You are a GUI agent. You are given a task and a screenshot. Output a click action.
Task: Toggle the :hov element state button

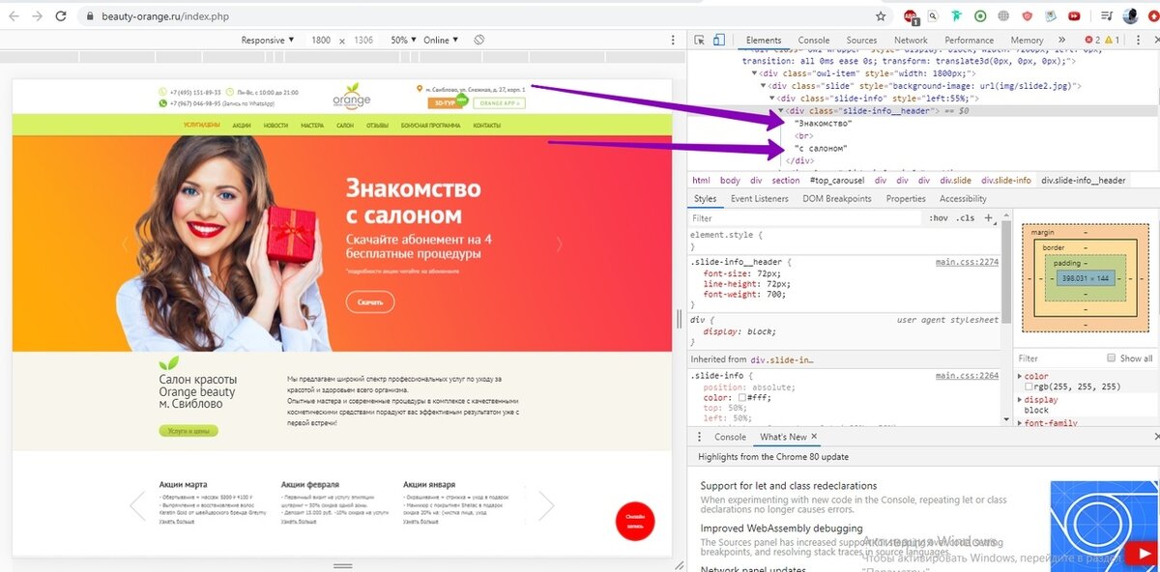939,218
